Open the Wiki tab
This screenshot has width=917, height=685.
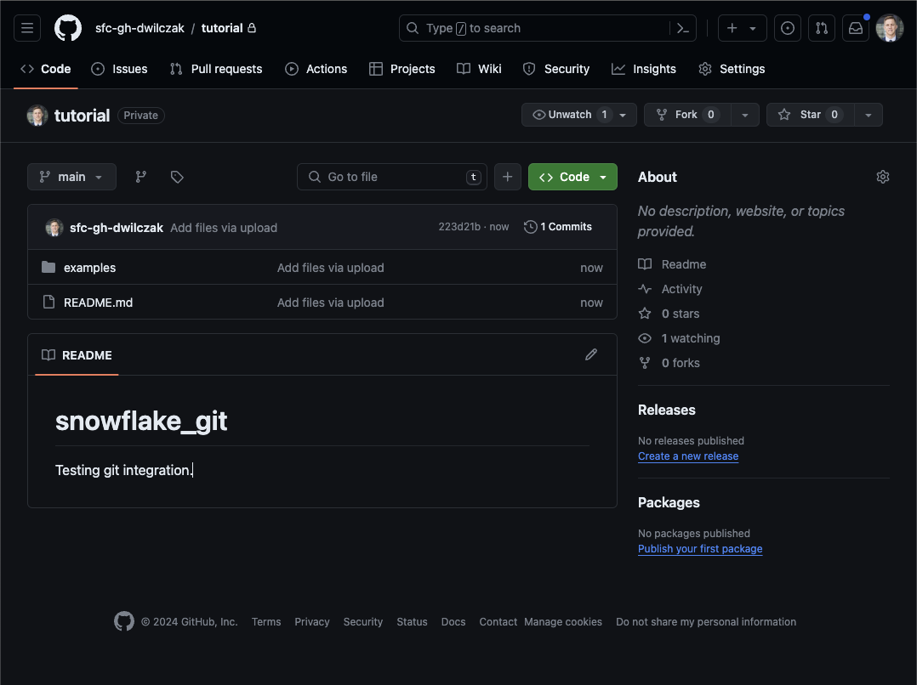(x=479, y=69)
